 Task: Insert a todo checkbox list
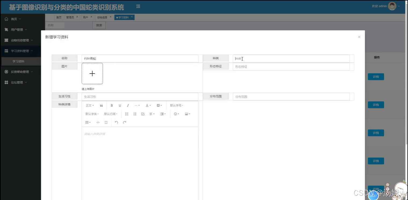click(x=143, y=114)
